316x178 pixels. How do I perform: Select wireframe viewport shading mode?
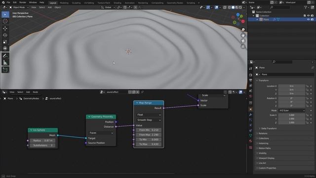coord(229,7)
